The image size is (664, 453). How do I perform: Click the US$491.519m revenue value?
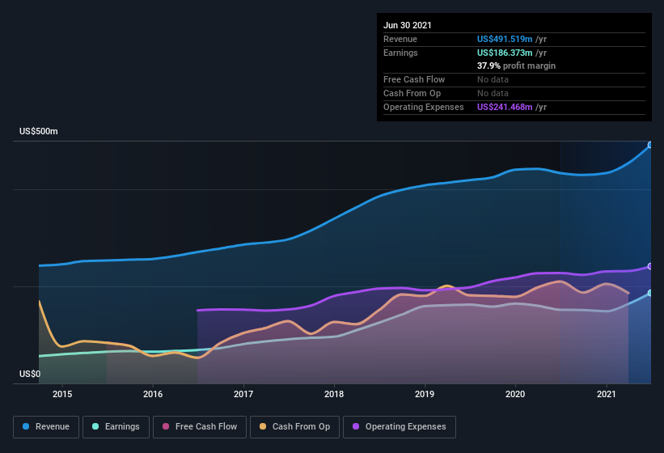coord(505,39)
